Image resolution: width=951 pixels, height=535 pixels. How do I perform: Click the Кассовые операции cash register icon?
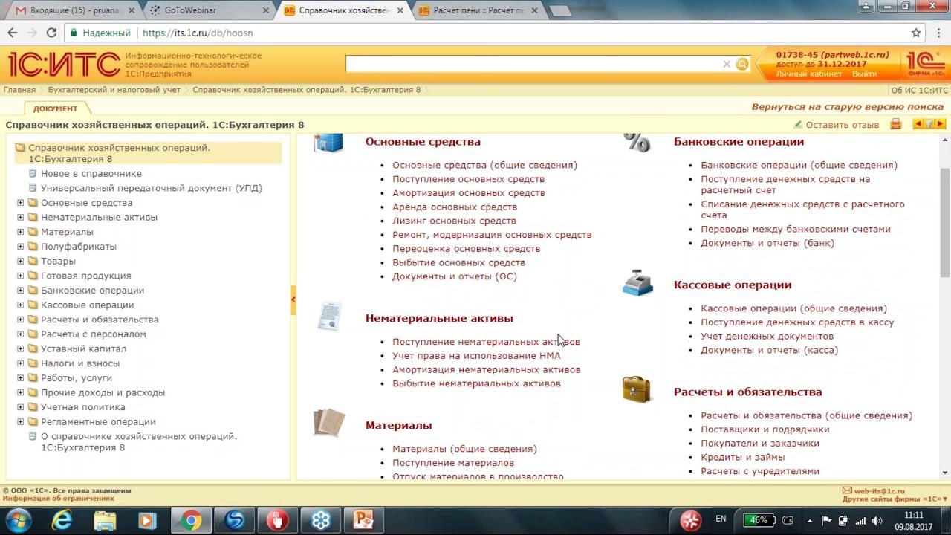click(x=637, y=284)
